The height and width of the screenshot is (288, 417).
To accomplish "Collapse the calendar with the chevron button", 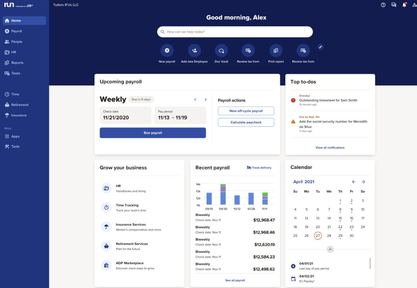I will 330,249.
